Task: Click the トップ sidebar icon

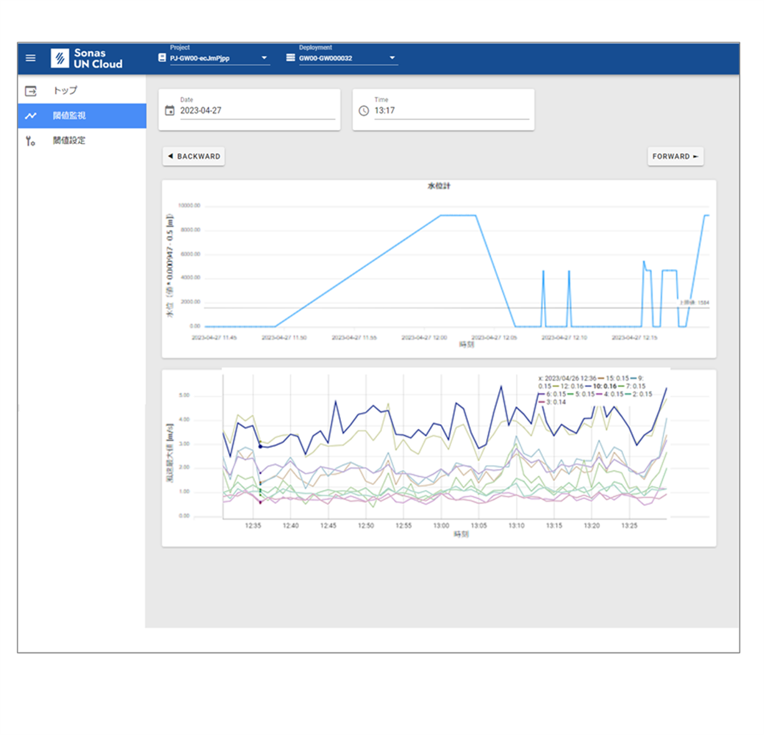Action: click(31, 91)
